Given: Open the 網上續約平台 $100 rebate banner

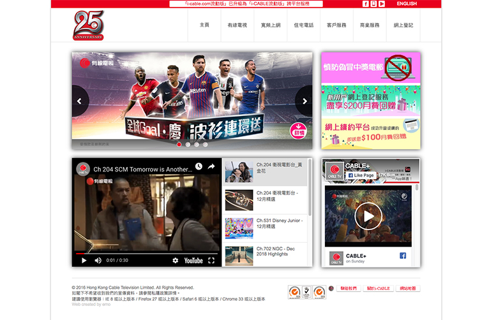Looking at the screenshot, I should pyautogui.click(x=371, y=133).
